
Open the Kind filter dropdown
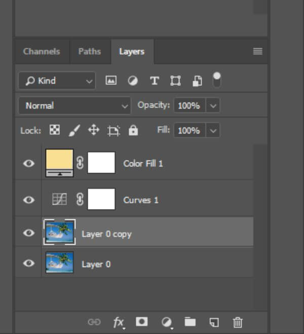click(x=57, y=81)
